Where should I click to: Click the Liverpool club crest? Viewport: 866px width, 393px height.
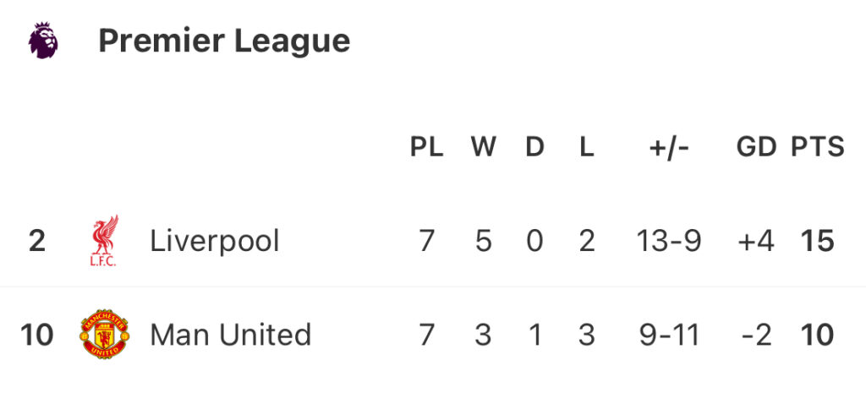click(105, 242)
